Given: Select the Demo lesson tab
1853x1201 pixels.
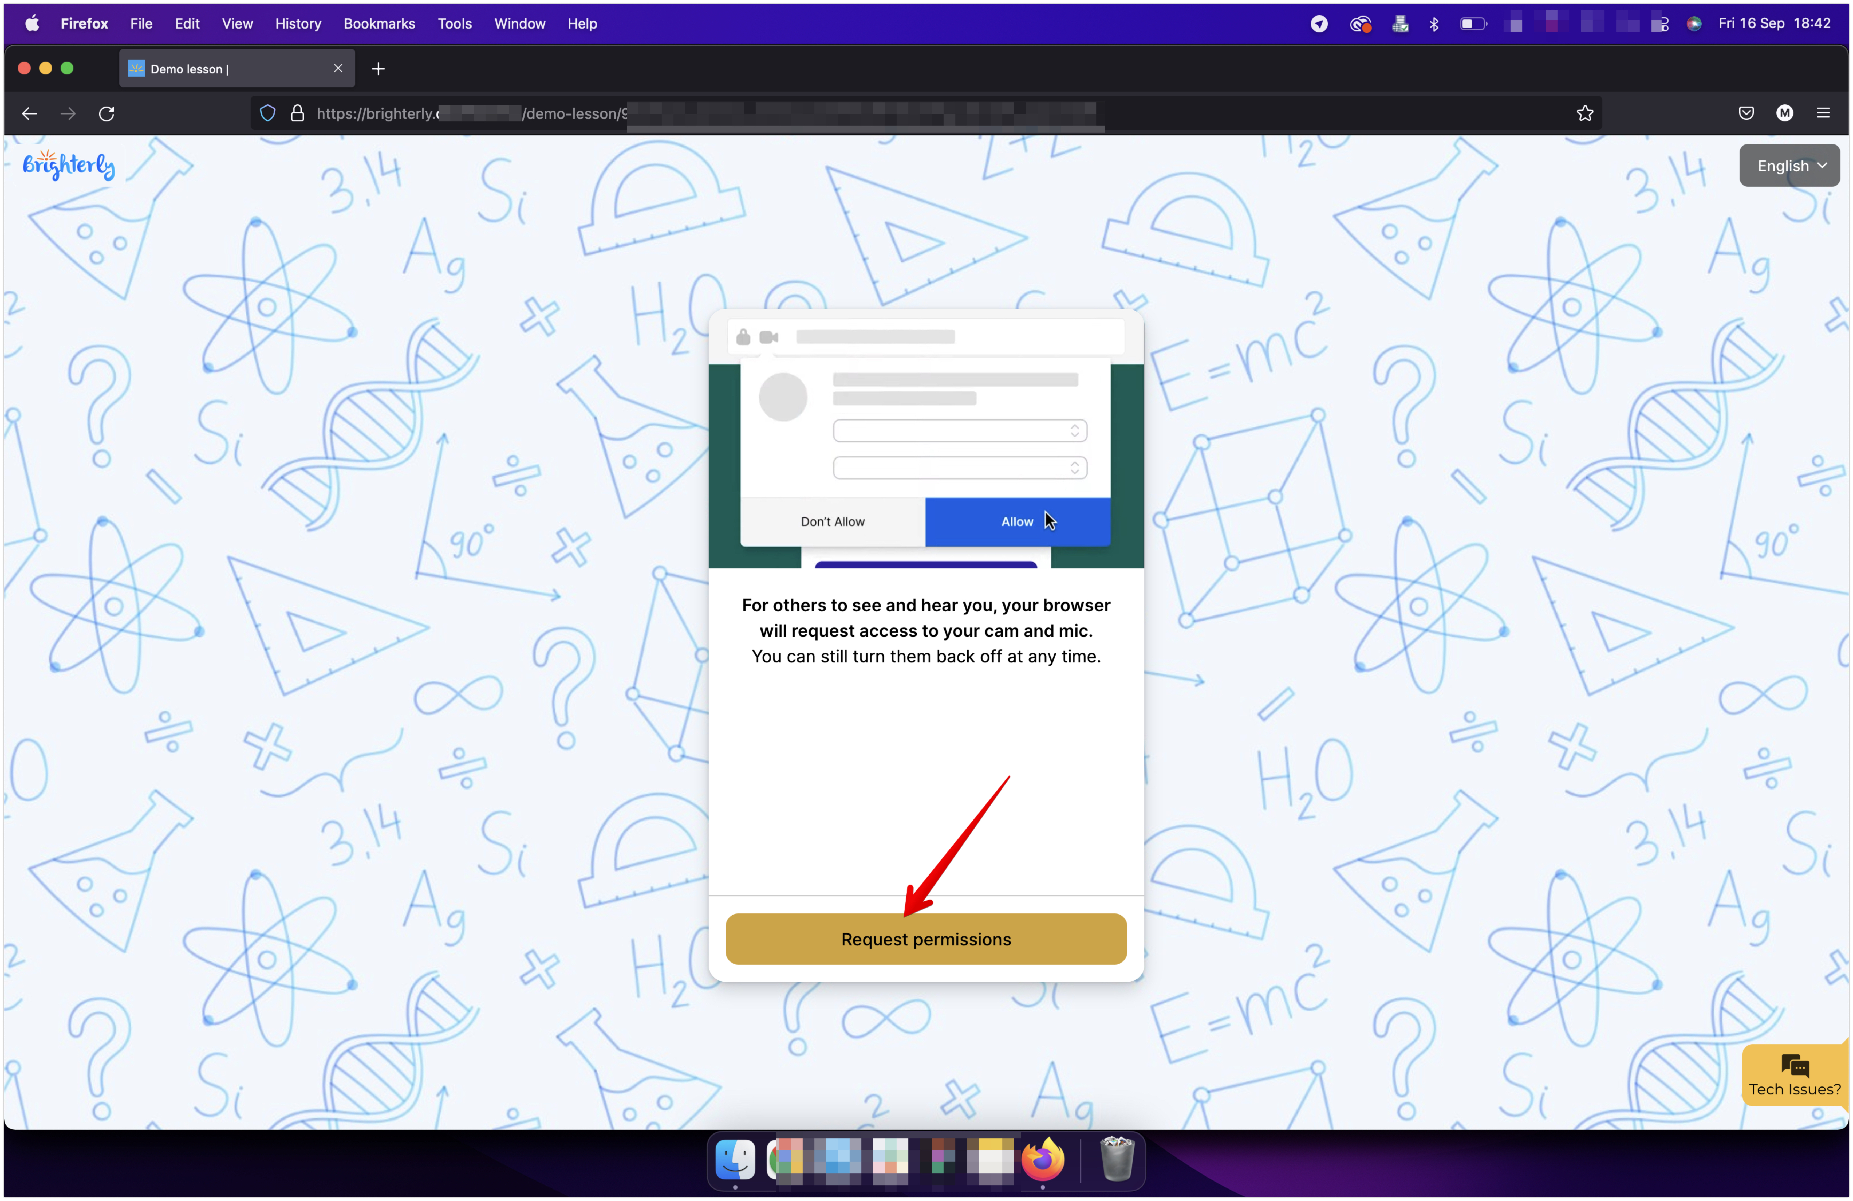Looking at the screenshot, I should 237,69.
